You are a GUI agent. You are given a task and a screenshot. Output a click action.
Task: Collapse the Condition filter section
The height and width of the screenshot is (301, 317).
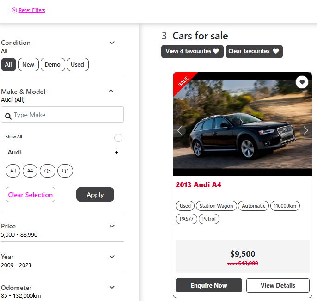pos(111,43)
